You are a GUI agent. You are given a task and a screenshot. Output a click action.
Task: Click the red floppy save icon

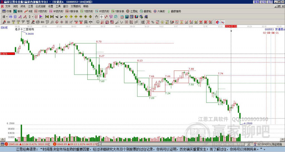coord(136,17)
